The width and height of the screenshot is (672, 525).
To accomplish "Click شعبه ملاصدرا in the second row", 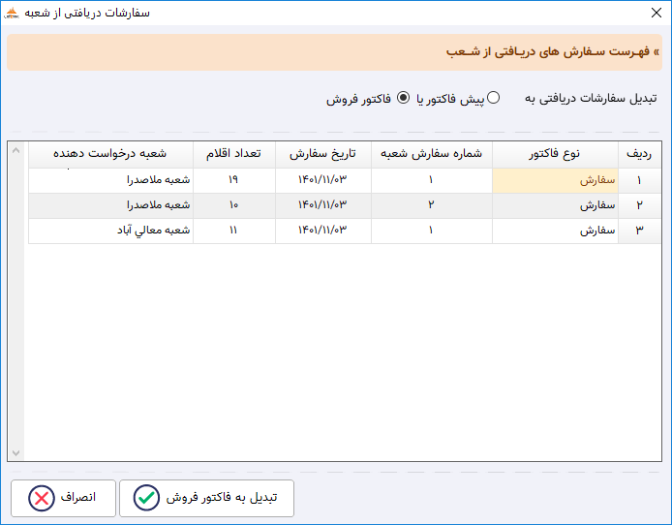I will (110, 205).
